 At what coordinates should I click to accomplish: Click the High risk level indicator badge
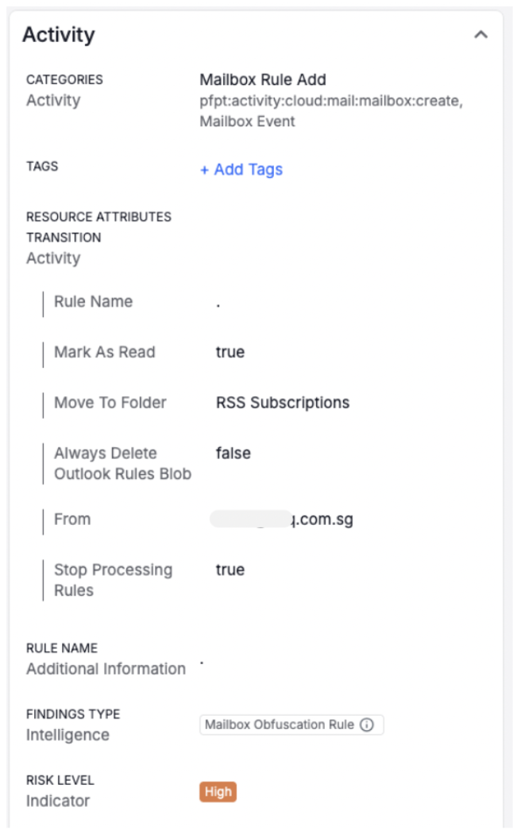pyautogui.click(x=218, y=791)
